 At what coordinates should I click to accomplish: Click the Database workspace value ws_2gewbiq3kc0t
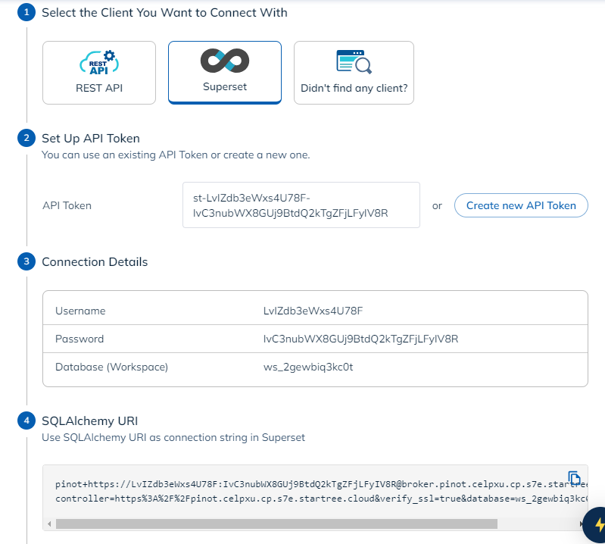click(x=303, y=367)
